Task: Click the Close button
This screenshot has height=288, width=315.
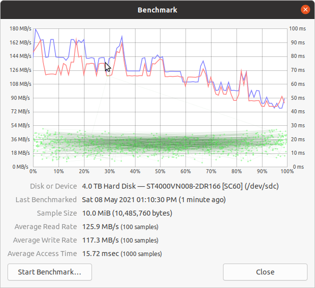Action: coord(265,272)
